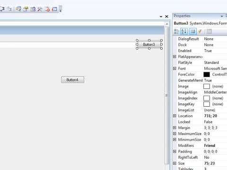
Task: Click the Property Pages icon
Action: coord(209,32)
